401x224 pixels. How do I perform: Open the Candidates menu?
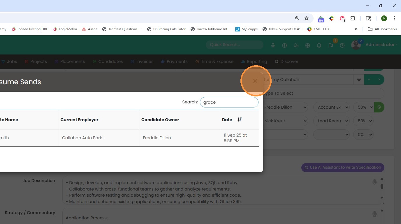click(x=108, y=61)
